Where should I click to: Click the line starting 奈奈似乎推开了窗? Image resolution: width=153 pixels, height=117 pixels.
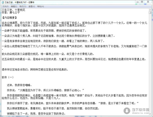[x=73, y=103]
